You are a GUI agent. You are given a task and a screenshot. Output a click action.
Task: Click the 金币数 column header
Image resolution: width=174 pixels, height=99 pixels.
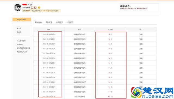coord(110,30)
